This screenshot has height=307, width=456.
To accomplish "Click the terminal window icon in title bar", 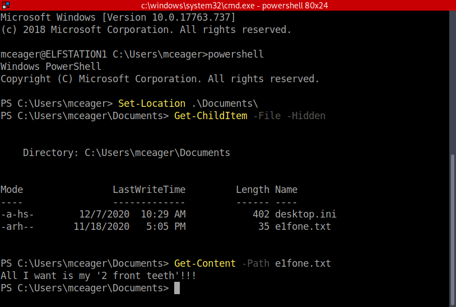I will [6, 6].
